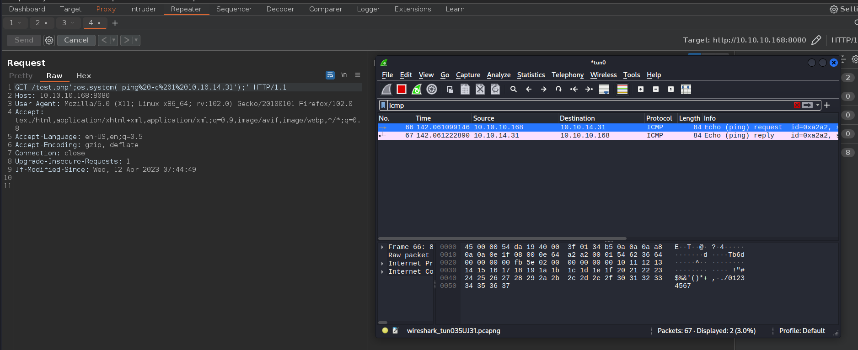This screenshot has height=350, width=858.
Task: Open Wireshark Analyze menu
Action: click(499, 75)
